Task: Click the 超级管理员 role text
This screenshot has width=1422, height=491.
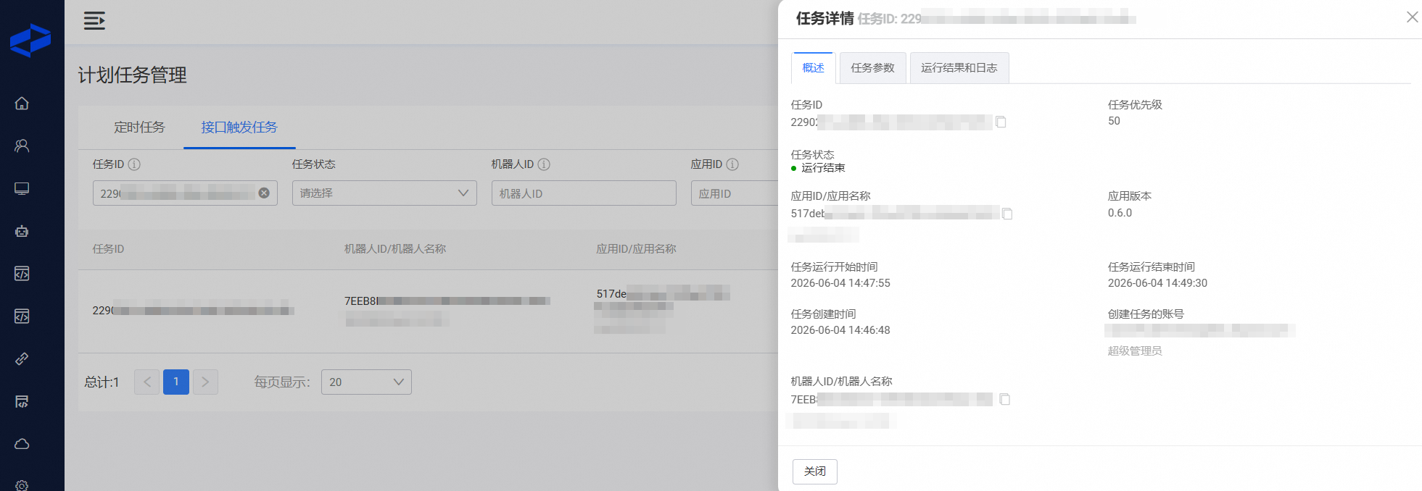Action: pyautogui.click(x=1135, y=351)
